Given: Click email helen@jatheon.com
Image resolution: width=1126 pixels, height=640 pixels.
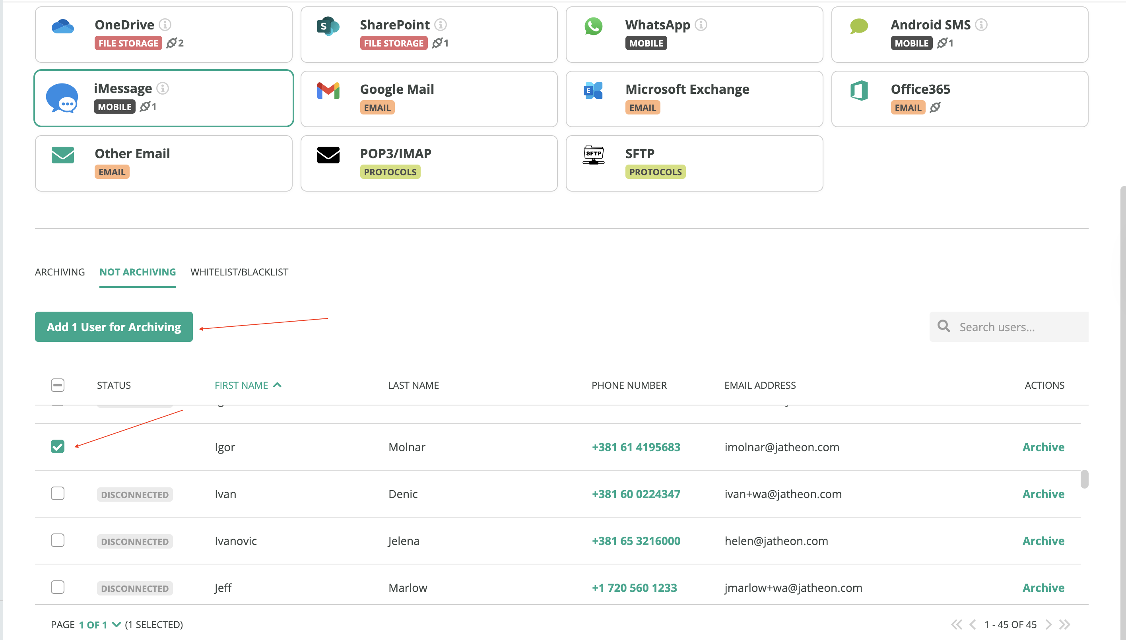Looking at the screenshot, I should pyautogui.click(x=776, y=541).
